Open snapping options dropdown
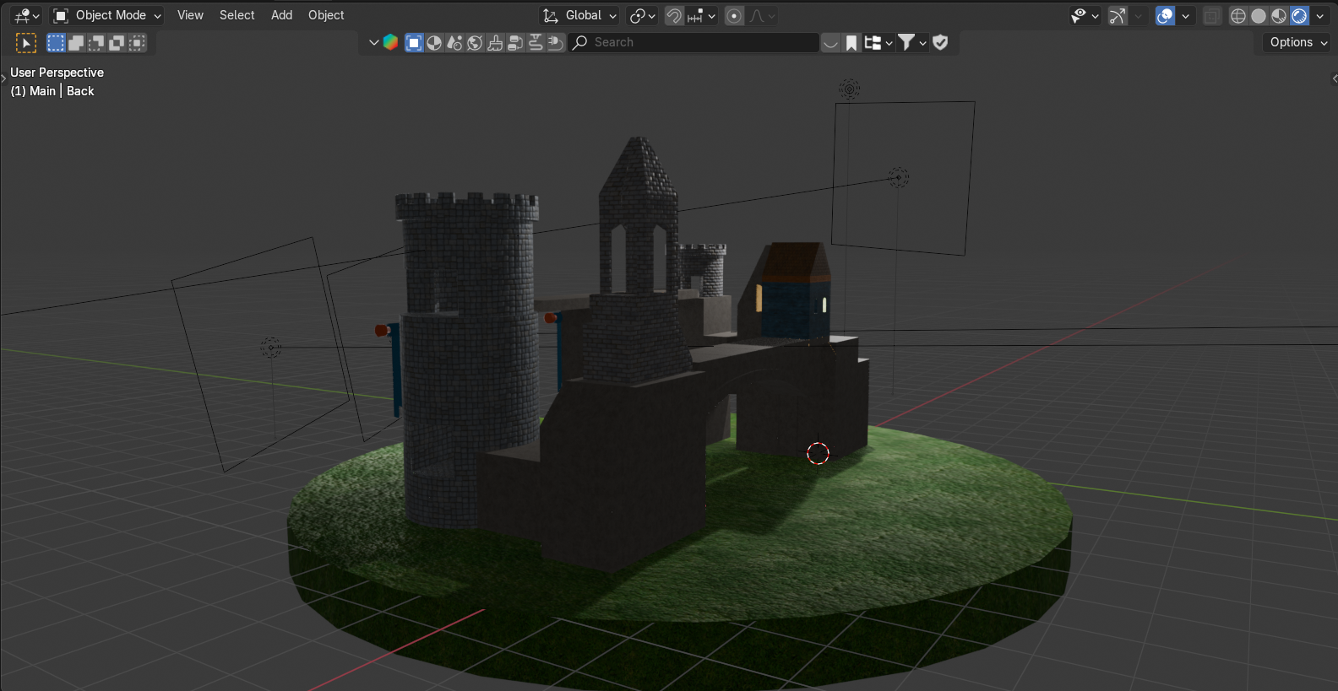The image size is (1338, 691). [702, 15]
